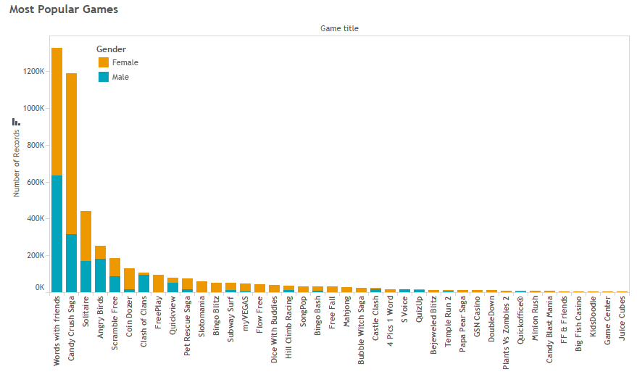Click the SongPop axis label
The image size is (637, 377).
click(x=303, y=311)
